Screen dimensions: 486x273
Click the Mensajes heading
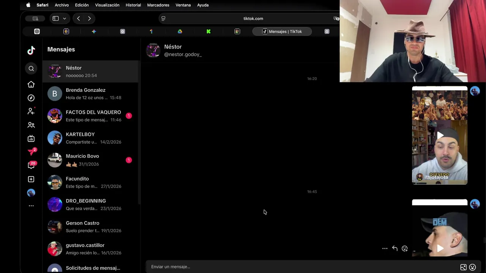(x=61, y=49)
